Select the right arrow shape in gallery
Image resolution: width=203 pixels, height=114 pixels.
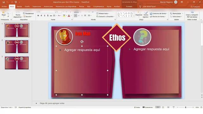[x=126, y=13]
